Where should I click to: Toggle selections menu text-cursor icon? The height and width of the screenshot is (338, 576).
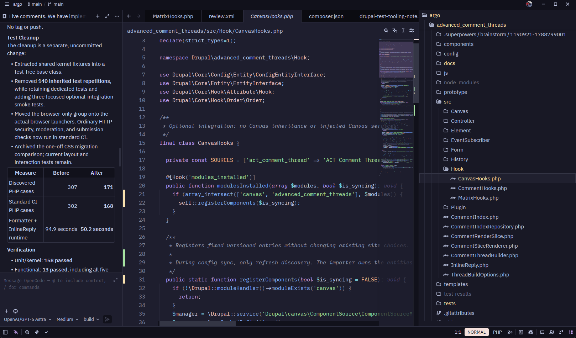[x=403, y=31]
